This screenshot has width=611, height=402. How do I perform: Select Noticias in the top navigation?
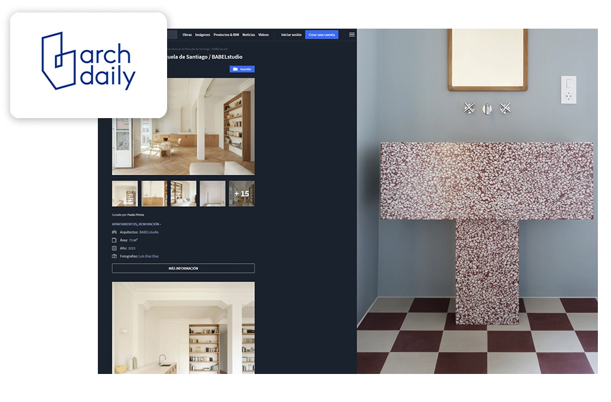pyautogui.click(x=248, y=35)
